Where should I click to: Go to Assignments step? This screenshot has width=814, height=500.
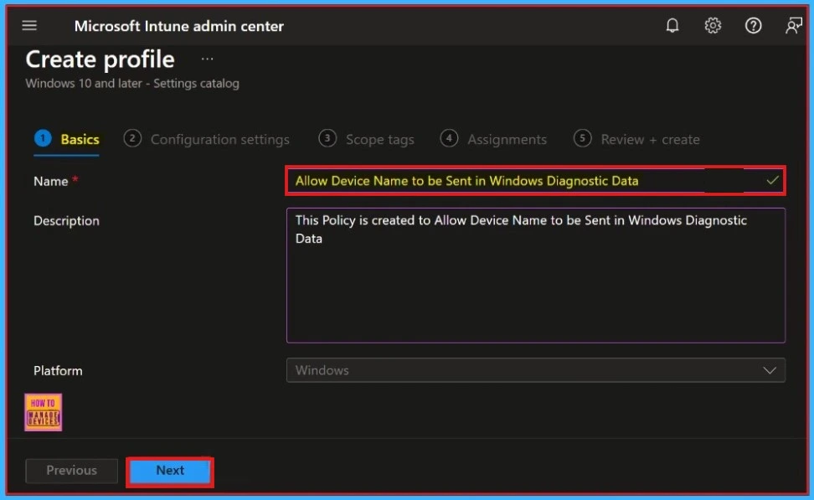[x=493, y=139]
